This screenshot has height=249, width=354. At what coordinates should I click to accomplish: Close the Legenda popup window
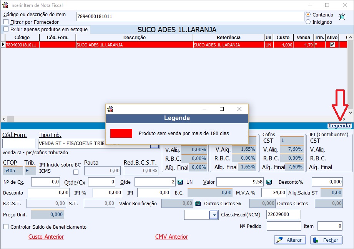[x=239, y=109]
